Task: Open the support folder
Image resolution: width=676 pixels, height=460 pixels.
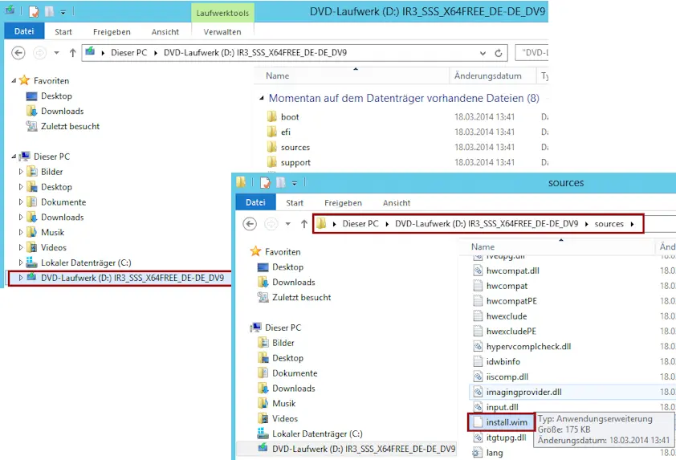Action: 295,163
